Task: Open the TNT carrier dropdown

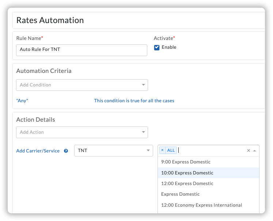Action: tap(114, 151)
